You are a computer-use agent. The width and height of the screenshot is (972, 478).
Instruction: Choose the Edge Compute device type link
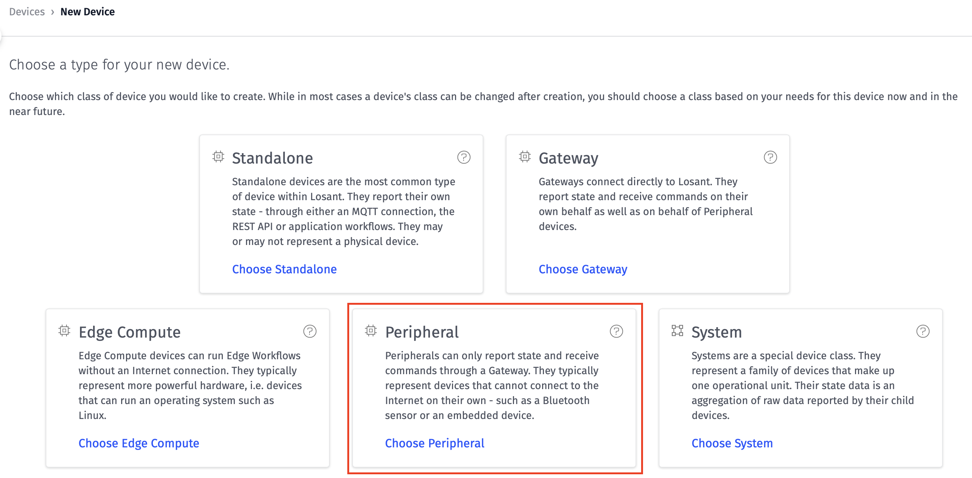(138, 443)
